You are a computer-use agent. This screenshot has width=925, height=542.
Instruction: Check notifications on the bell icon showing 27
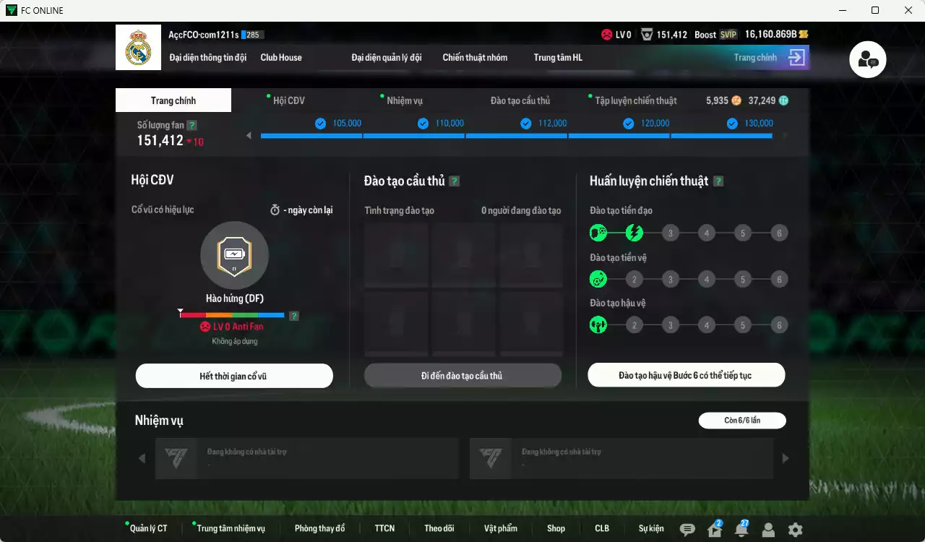point(741,529)
